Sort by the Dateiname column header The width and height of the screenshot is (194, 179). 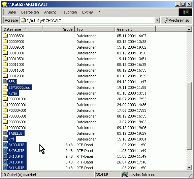(22, 29)
